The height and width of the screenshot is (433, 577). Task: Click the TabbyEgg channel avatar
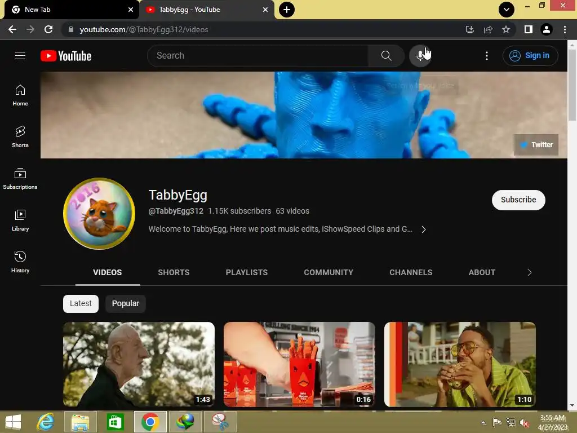coord(99,214)
